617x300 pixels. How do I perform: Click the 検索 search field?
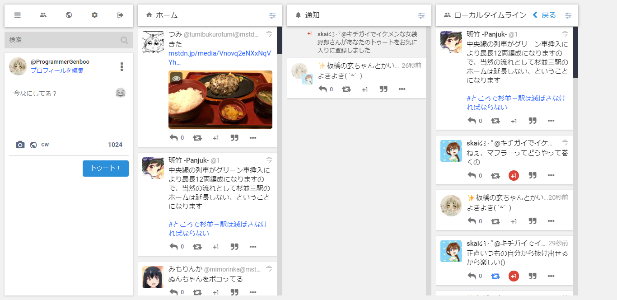(63, 40)
